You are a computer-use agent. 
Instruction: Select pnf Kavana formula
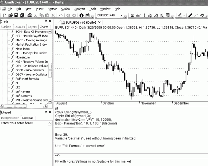(23, 91)
